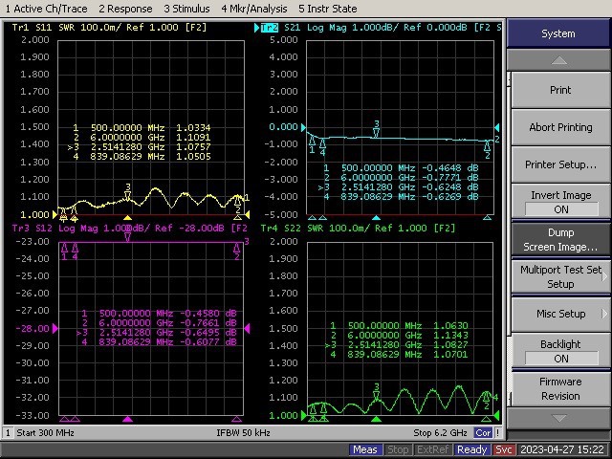Screen dimensions: 612x459
Task: Open the Stimulus menu
Action: 186,9
